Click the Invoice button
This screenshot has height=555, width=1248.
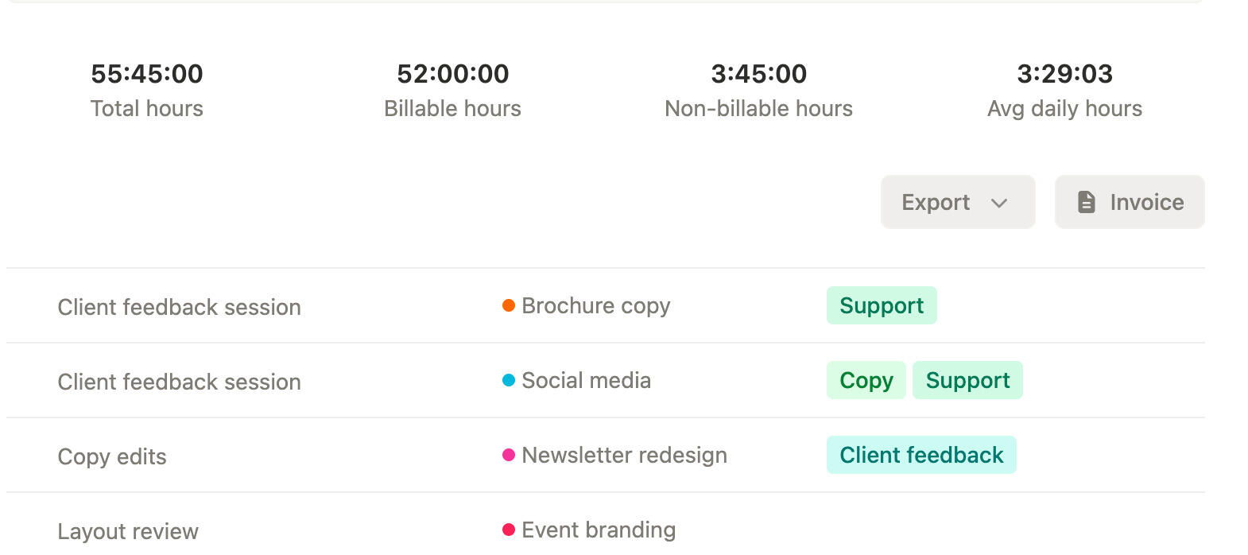1129,202
